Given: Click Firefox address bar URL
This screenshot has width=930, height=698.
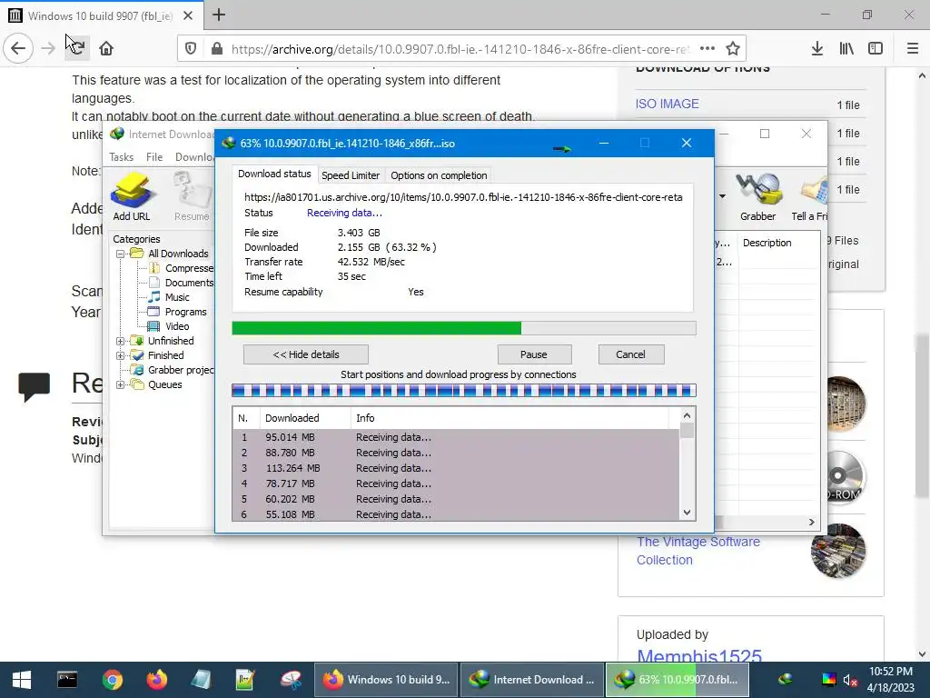Looking at the screenshot, I should click(459, 49).
